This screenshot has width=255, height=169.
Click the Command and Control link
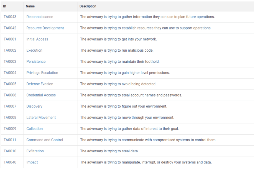[45, 140]
